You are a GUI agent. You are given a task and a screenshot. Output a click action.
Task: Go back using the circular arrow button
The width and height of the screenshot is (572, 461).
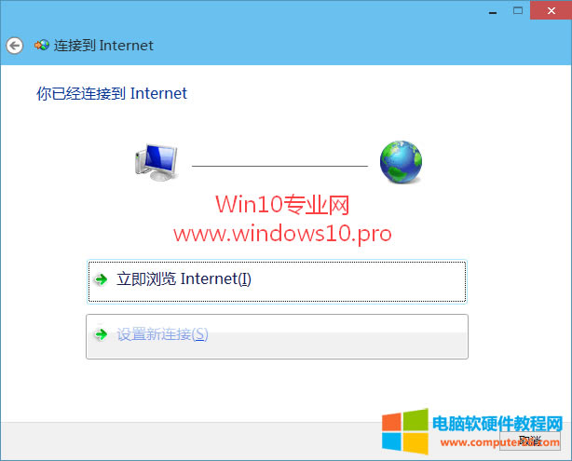coord(15,46)
